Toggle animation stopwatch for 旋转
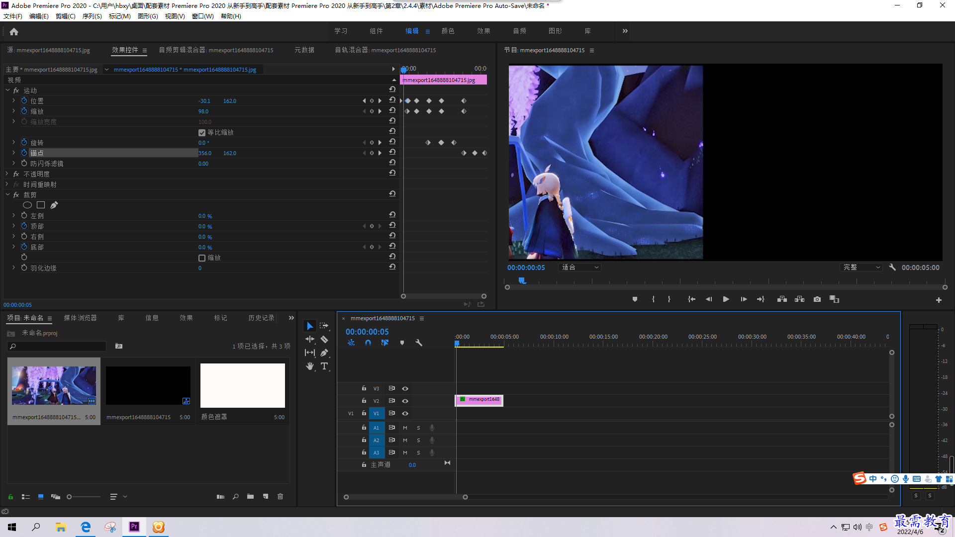Viewport: 955px width, 537px height. (x=24, y=142)
